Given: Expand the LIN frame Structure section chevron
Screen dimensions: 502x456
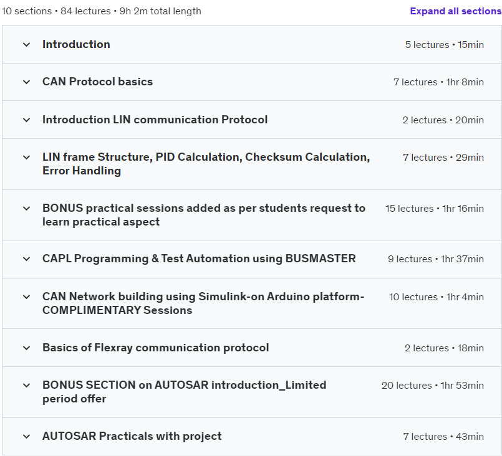Looking at the screenshot, I should point(27,158).
